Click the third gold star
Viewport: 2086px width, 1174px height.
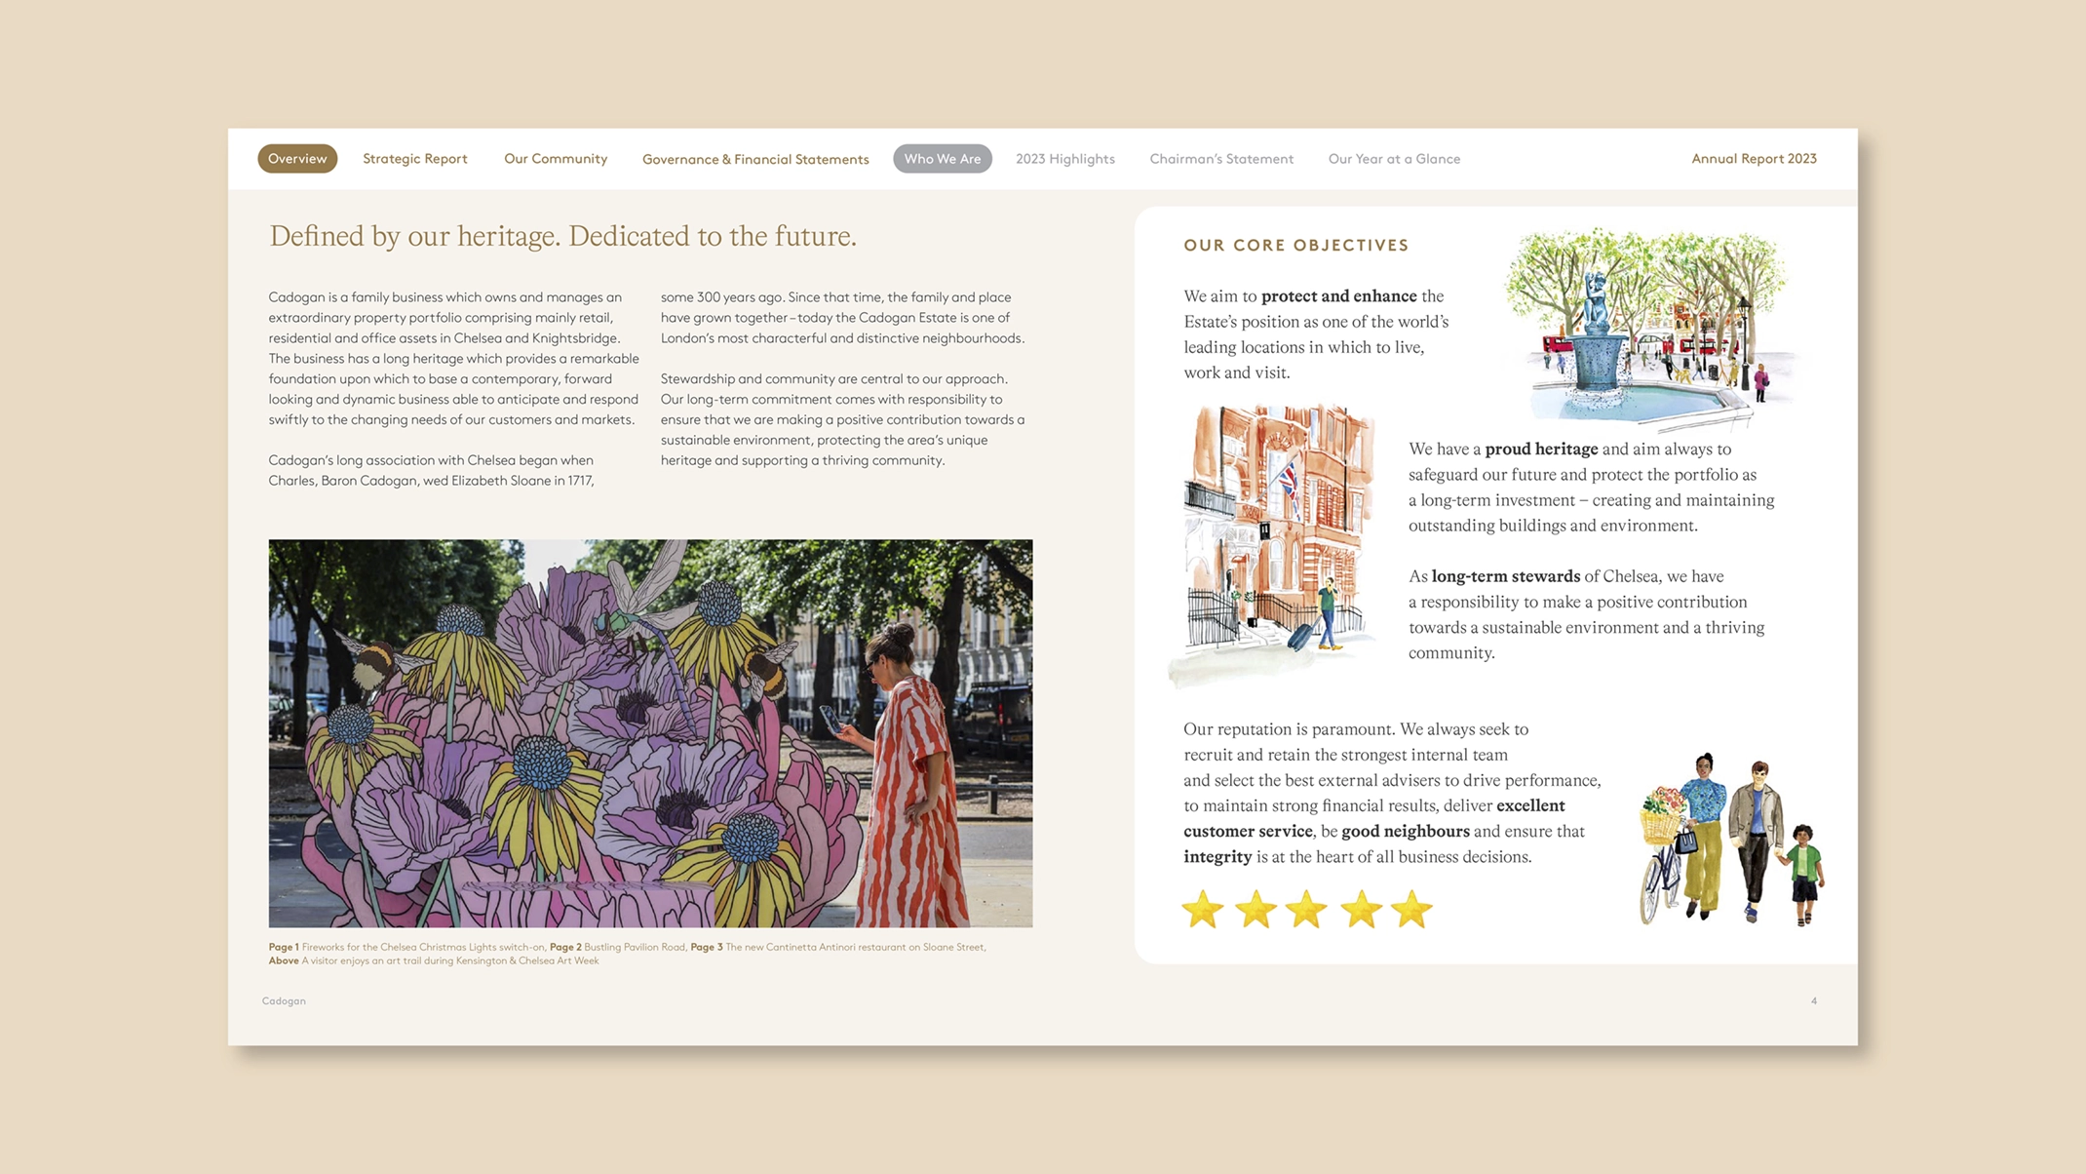pos(1305,909)
